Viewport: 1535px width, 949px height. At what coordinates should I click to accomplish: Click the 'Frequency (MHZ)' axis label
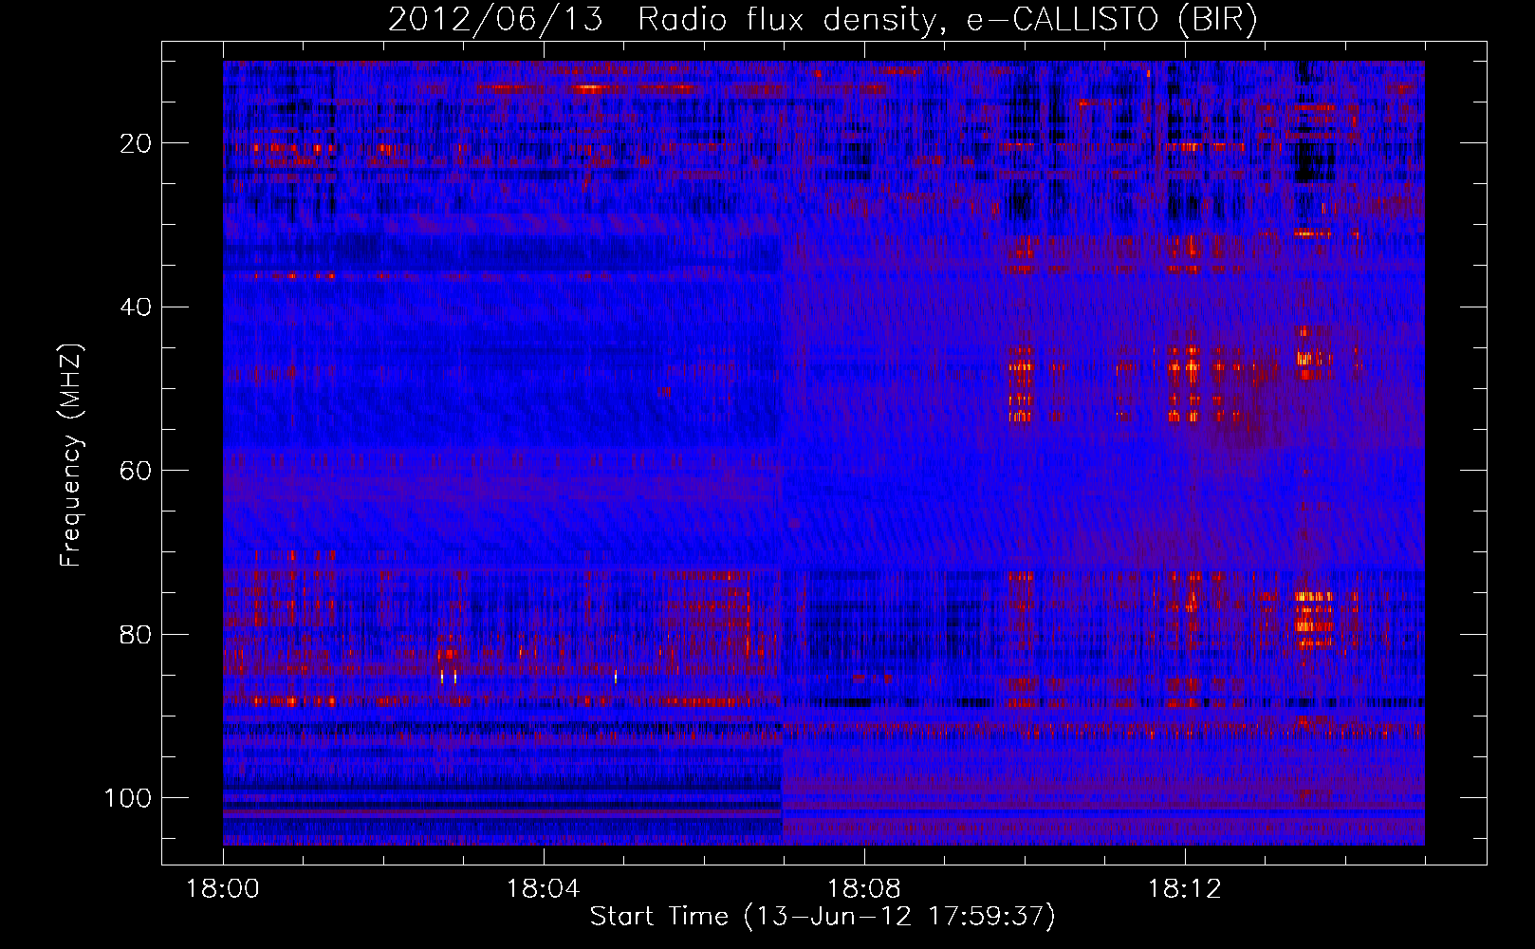(x=71, y=456)
